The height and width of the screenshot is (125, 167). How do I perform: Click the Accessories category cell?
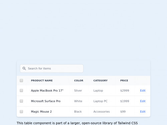click(x=102, y=112)
